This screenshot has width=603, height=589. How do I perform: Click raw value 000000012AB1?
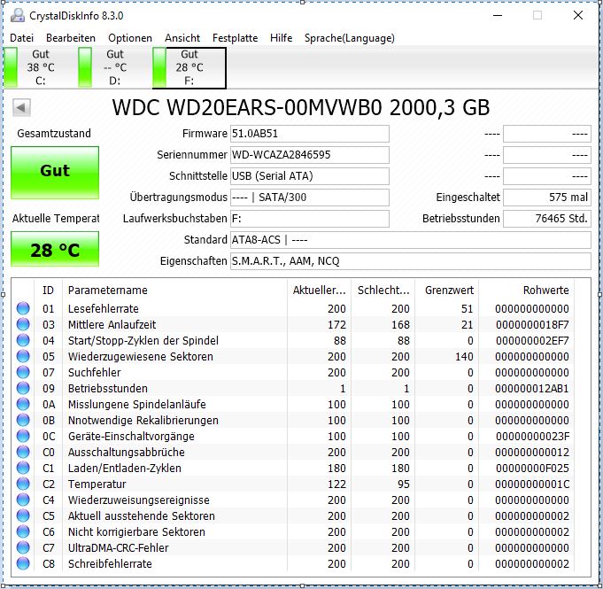pyautogui.click(x=532, y=389)
